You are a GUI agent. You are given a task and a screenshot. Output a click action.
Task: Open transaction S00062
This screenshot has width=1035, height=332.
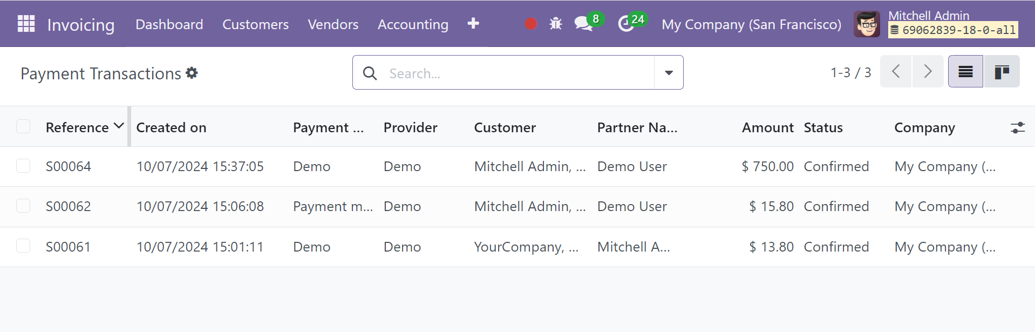click(68, 206)
